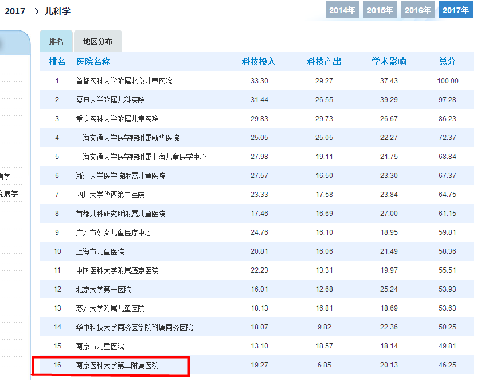Image resolution: width=485 pixels, height=380 pixels.
Task: Click 科技投入 value 31.44
Action: coord(259,100)
